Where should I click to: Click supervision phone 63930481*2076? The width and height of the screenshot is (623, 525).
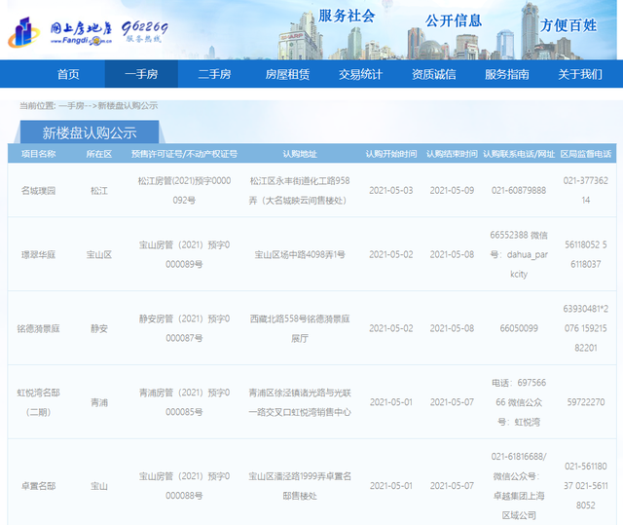point(586,328)
